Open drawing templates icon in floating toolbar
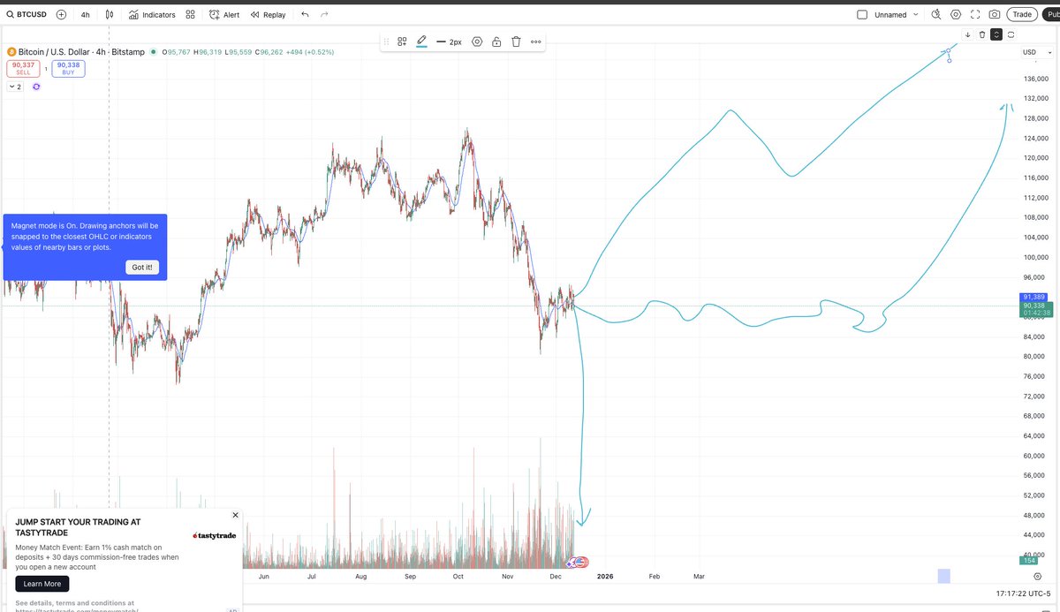1060x612 pixels. coord(402,42)
